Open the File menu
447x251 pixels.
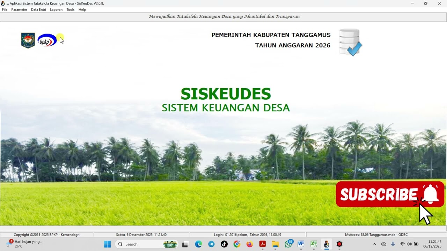5,10
